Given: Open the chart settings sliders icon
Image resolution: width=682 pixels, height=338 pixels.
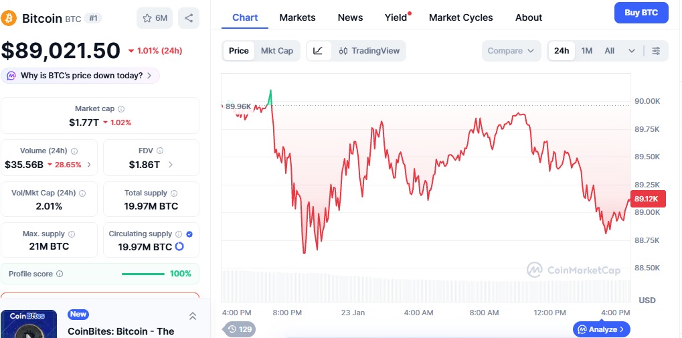Looking at the screenshot, I should pos(656,51).
